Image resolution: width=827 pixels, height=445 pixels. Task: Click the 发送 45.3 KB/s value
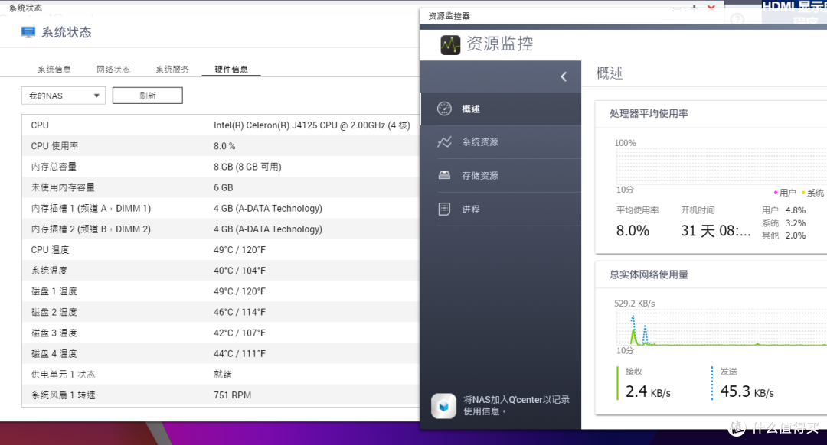point(747,391)
